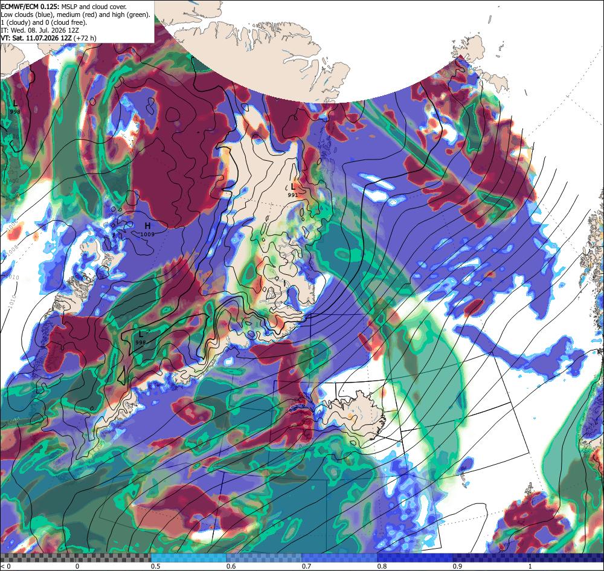Click the cloud color description legend text
604x571 pixels.
[x=75, y=15]
